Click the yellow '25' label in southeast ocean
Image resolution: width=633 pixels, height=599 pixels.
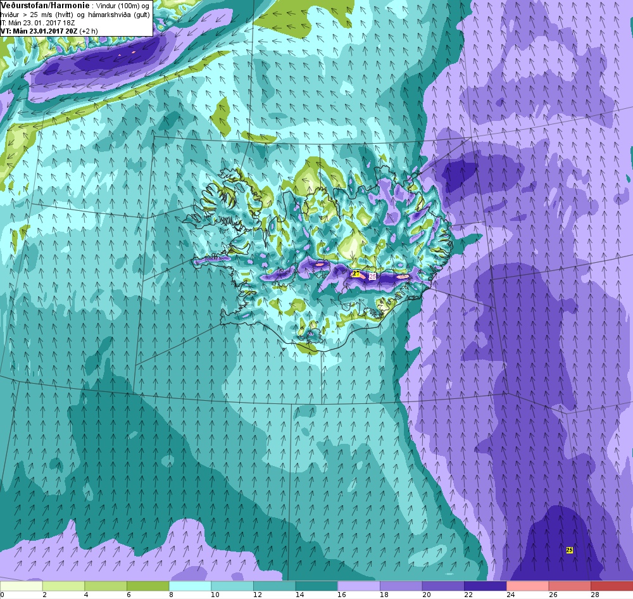point(569,550)
